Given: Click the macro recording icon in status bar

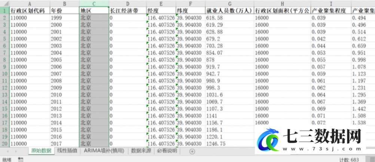Looking at the screenshot, I should [x=21, y=159].
